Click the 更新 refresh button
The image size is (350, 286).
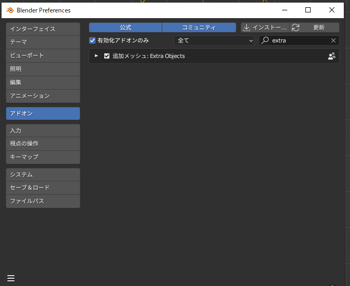click(x=315, y=27)
